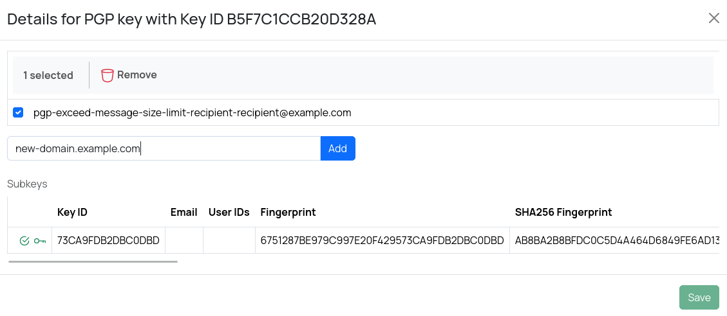Screen dimensions: 727x316
Task: Click the subkeys table horizontal scrollbar
Action: [x=93, y=261]
